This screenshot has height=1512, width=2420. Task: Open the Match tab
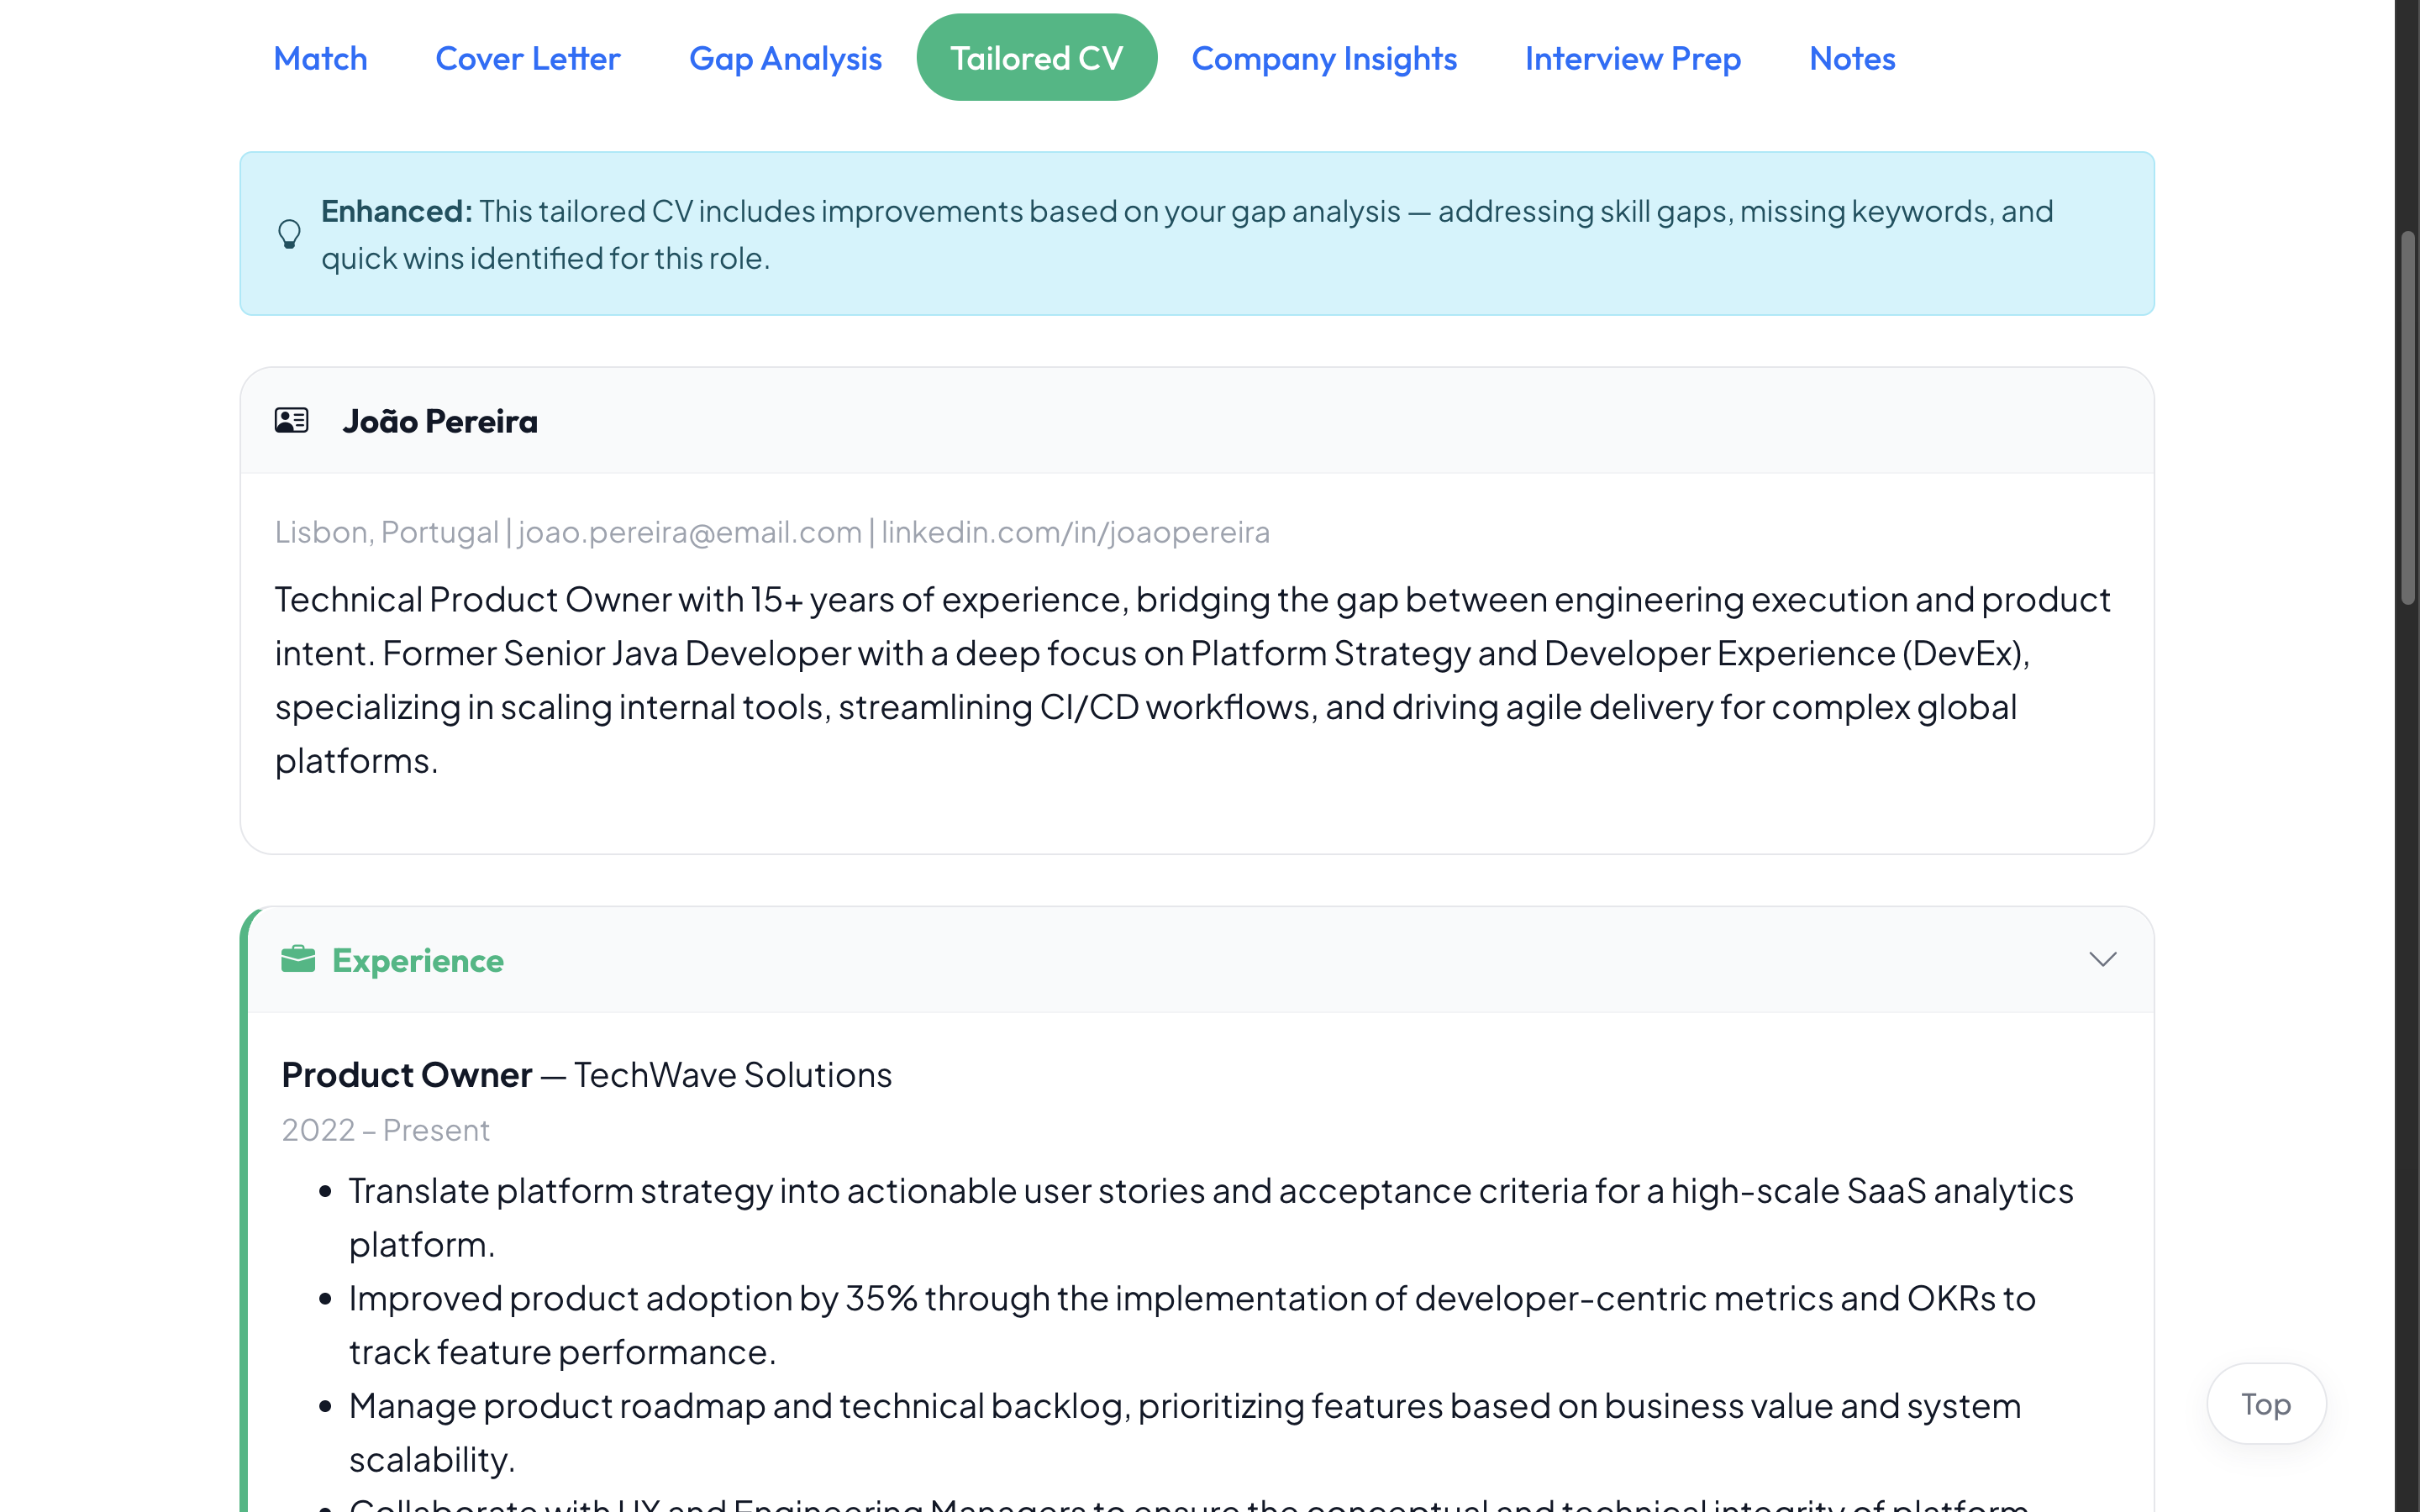(x=320, y=58)
